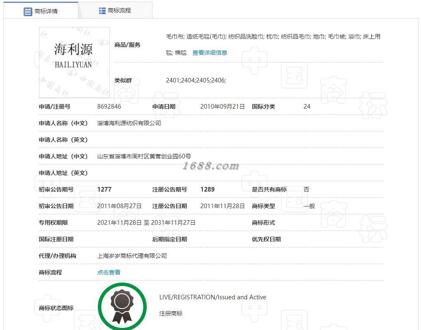The height and width of the screenshot is (330, 421).
Task: Select applicant name 淄博海利源纺织有限公司
Action: (129, 124)
